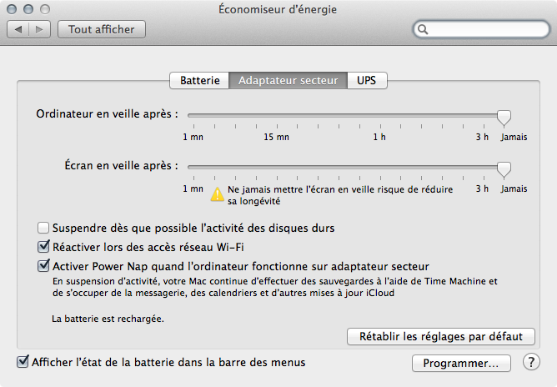Click the Ordinateur en veille slider handle
Image resolution: width=557 pixels, height=387 pixels.
click(x=504, y=117)
